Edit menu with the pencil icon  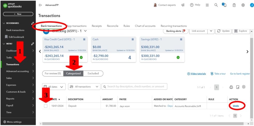[x=33, y=44]
